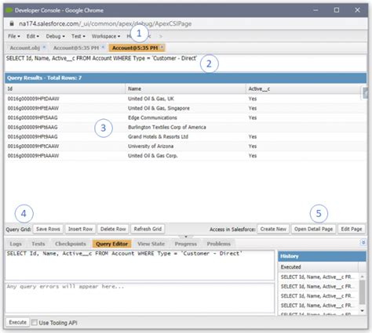Click the panel splitter collapse arrow
The width and height of the screenshot is (372, 333).
[186, 237]
